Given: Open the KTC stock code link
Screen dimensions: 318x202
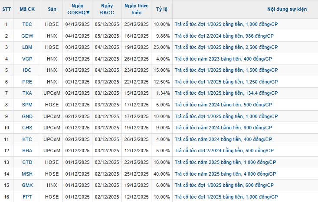Looking at the screenshot, I should (27, 139).
